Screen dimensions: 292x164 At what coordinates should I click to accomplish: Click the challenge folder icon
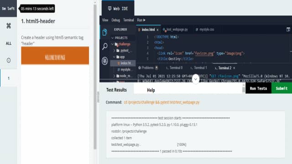tap(116, 44)
